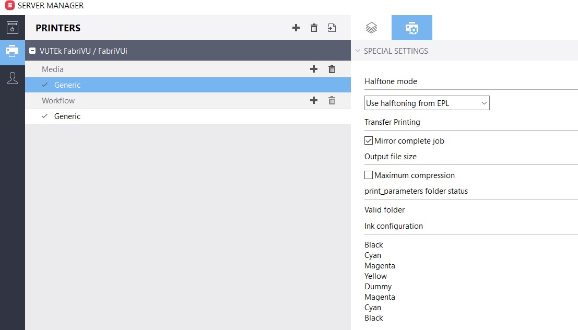Click the Valid folder status text
Viewport: 578px width, 330px height.
tap(384, 210)
